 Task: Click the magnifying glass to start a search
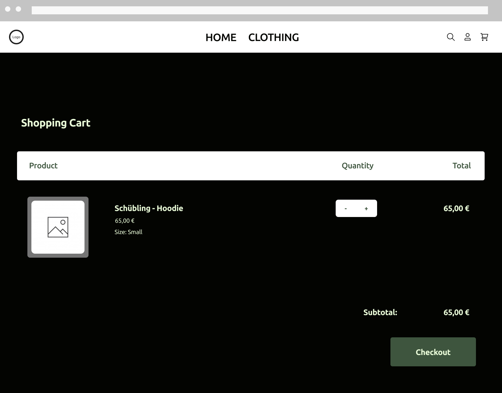tap(451, 37)
